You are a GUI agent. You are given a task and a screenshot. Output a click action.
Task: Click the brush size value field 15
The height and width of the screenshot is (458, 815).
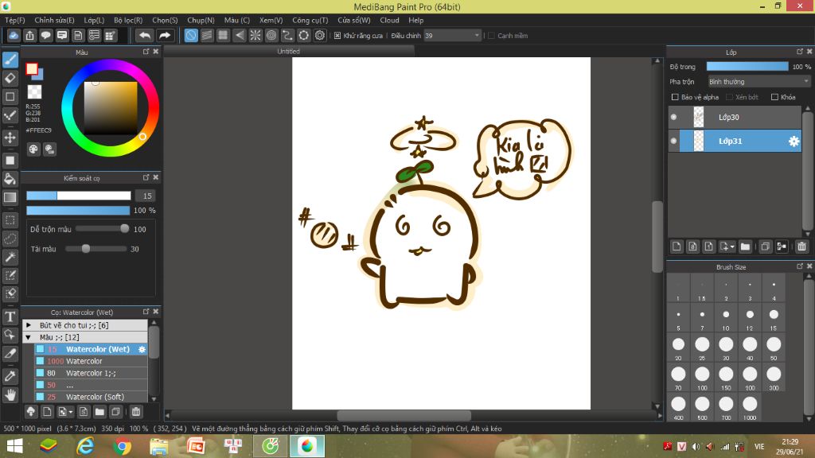point(146,196)
